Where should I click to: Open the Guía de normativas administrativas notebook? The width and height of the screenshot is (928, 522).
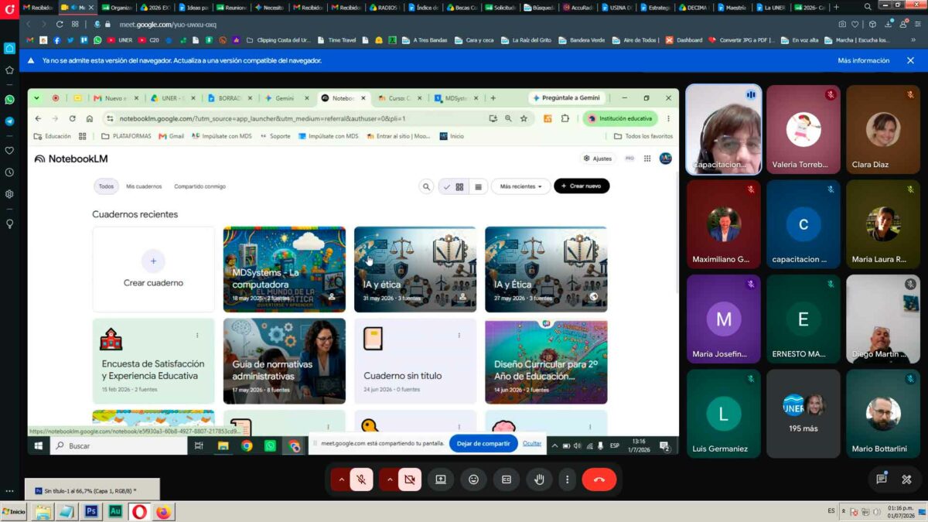(x=284, y=361)
